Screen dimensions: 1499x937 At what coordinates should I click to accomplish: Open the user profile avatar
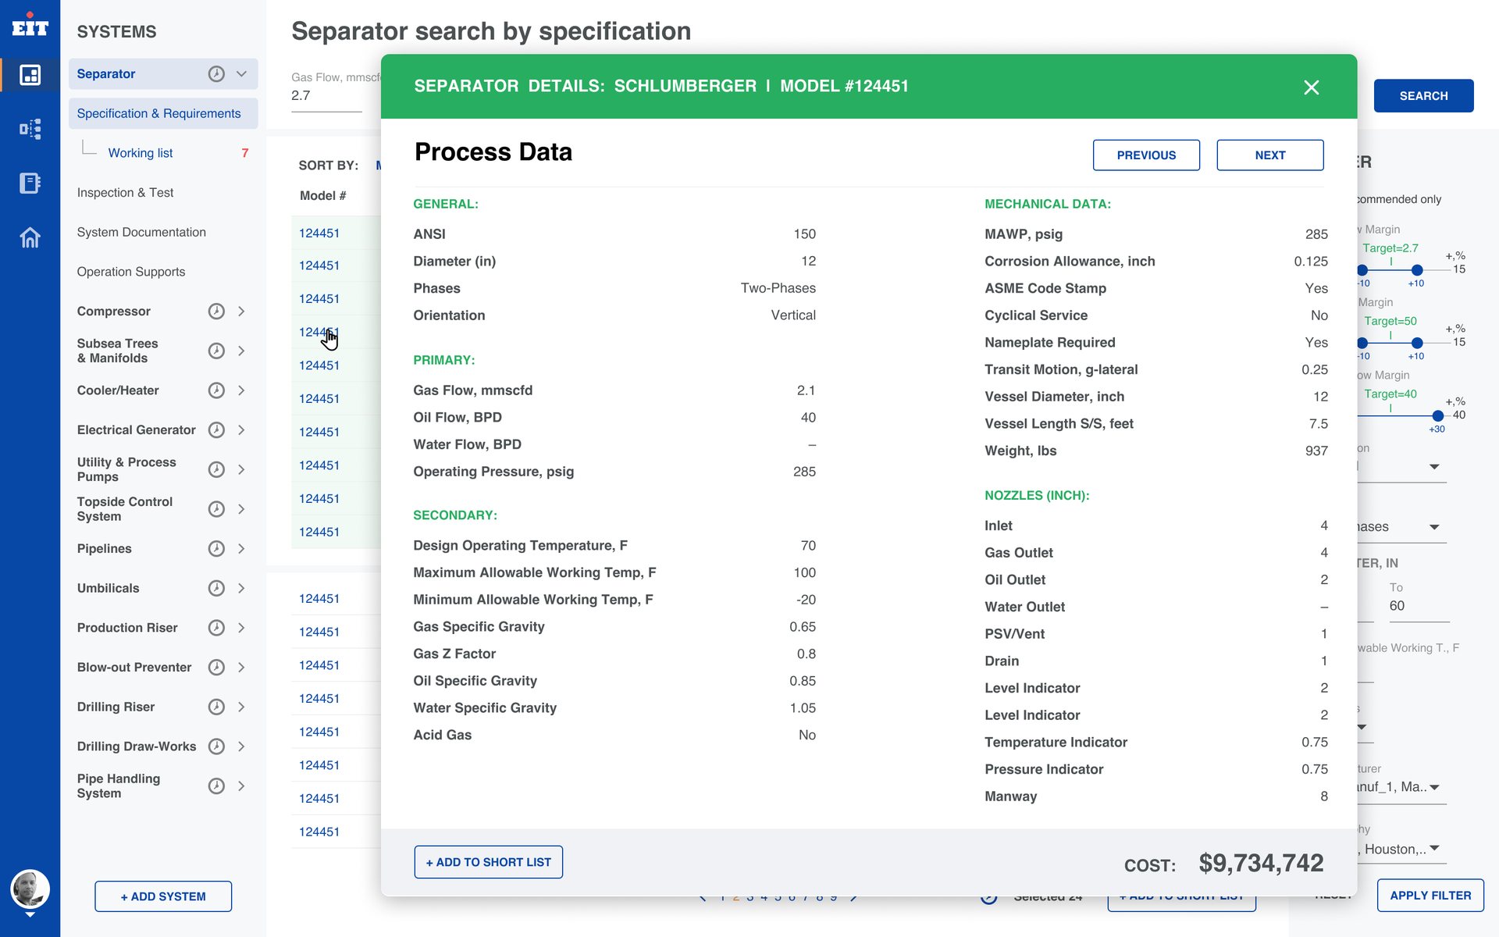coord(30,889)
